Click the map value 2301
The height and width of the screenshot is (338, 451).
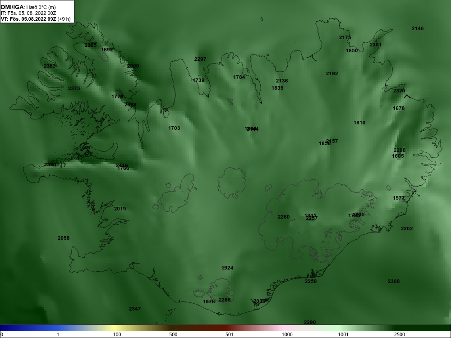pyautogui.click(x=376, y=45)
